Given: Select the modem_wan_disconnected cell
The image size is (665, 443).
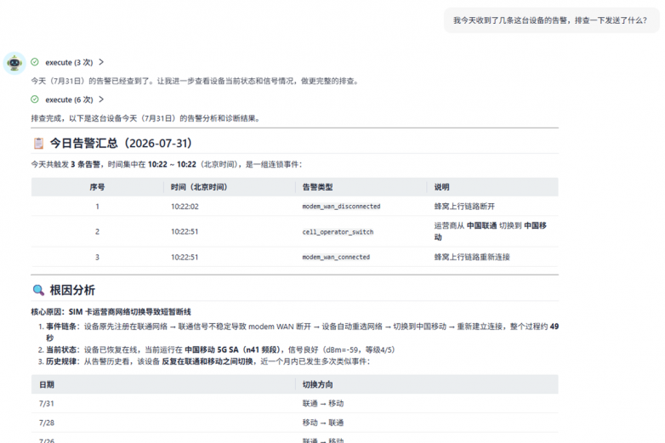Looking at the screenshot, I should [x=341, y=207].
